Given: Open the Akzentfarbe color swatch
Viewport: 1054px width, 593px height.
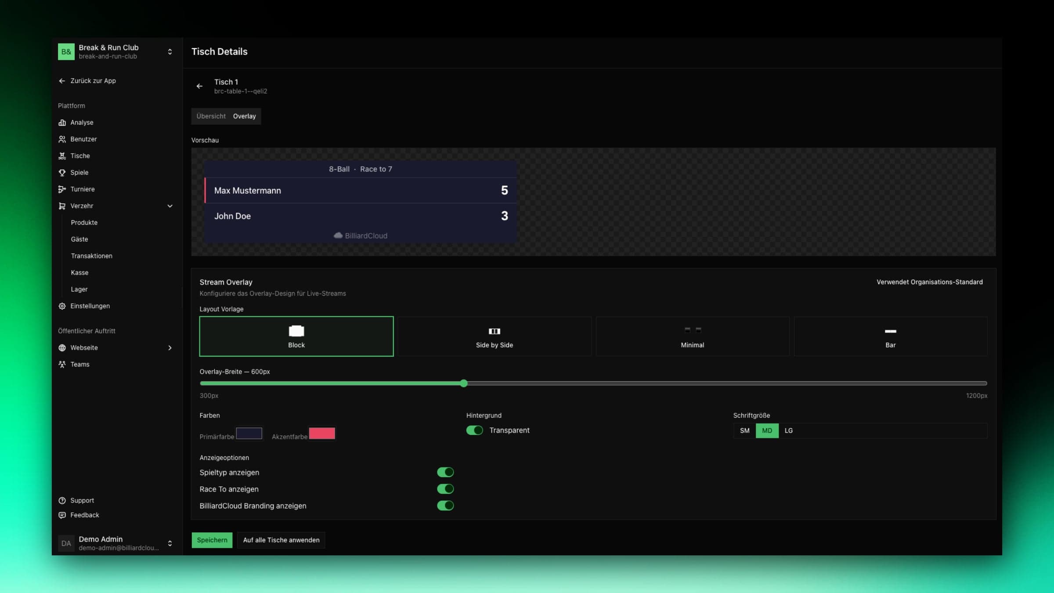Looking at the screenshot, I should pos(322,434).
